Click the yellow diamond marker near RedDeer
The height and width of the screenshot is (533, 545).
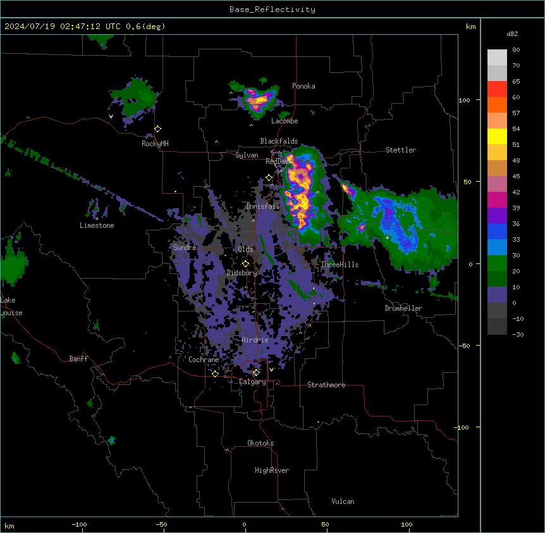[269, 178]
